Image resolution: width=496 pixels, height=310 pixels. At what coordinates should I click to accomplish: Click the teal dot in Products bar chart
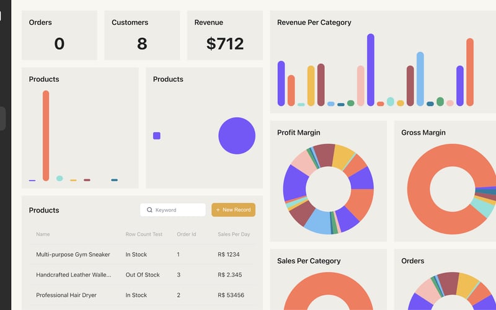pos(60,178)
